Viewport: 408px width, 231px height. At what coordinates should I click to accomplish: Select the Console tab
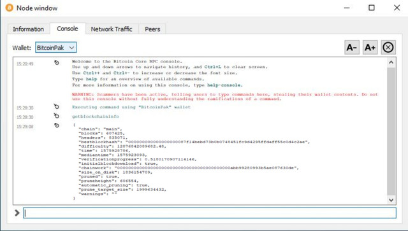tap(68, 29)
